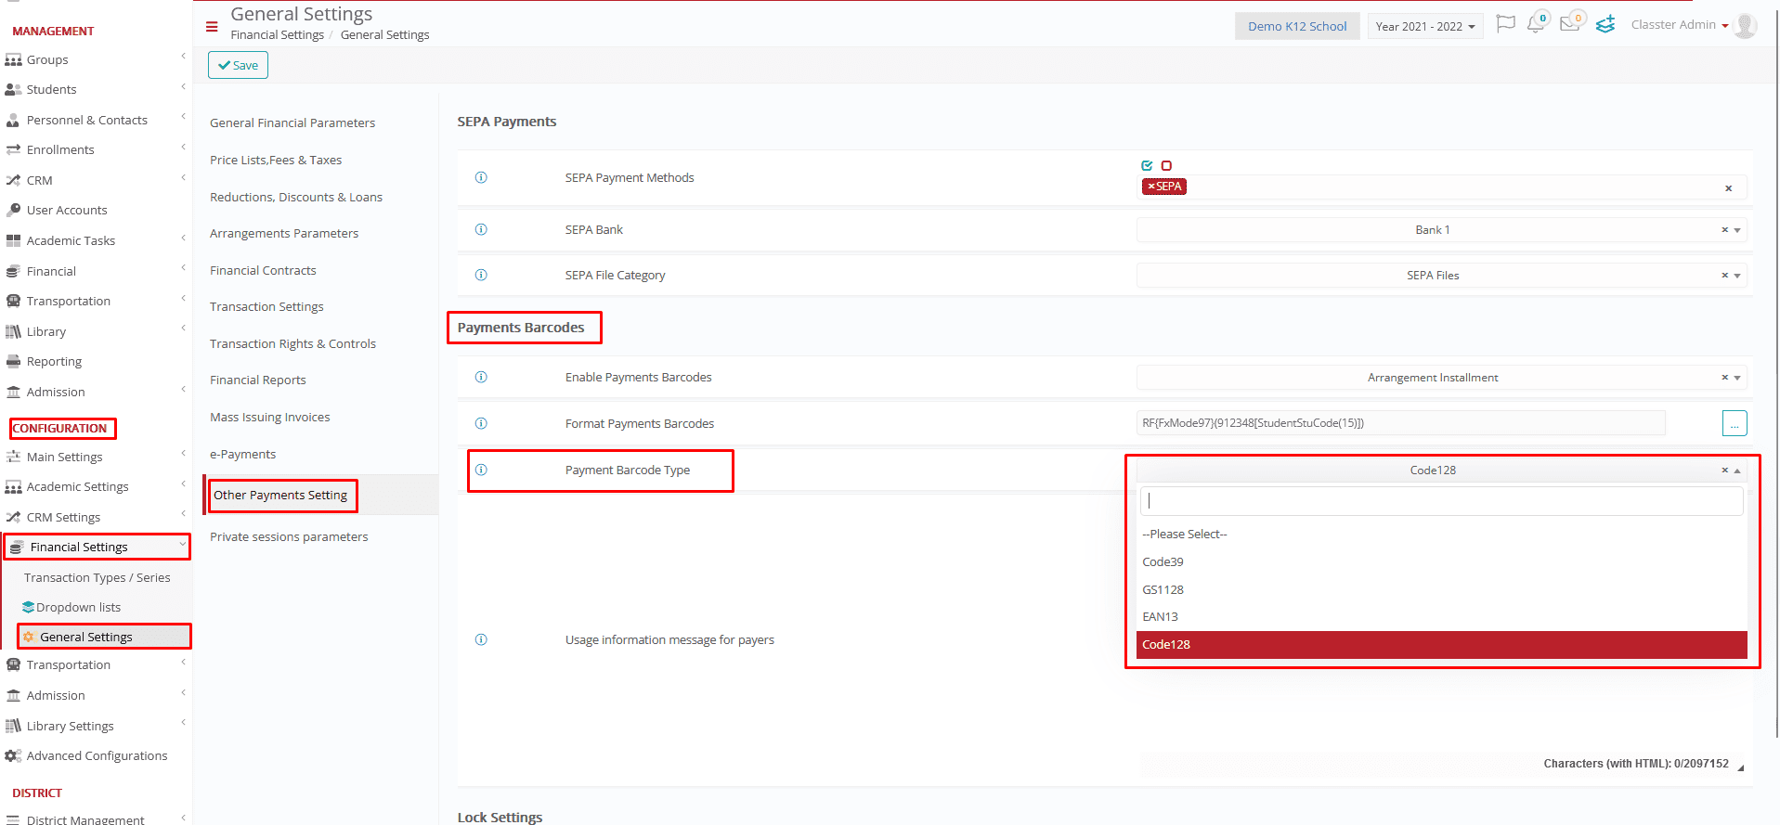Click the usage message editor resize handle
The image size is (1780, 825).
point(1741,767)
